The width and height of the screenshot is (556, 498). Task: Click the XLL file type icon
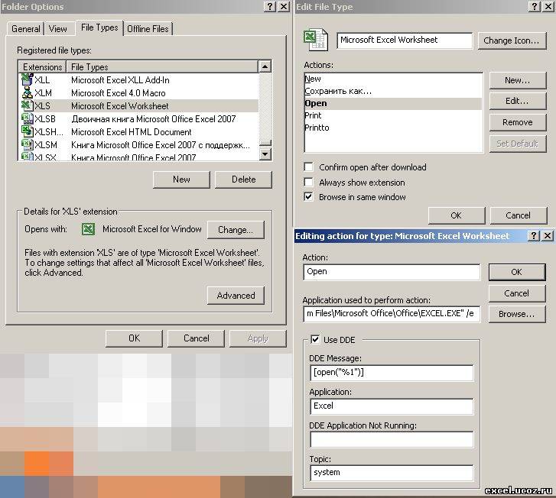tap(28, 79)
